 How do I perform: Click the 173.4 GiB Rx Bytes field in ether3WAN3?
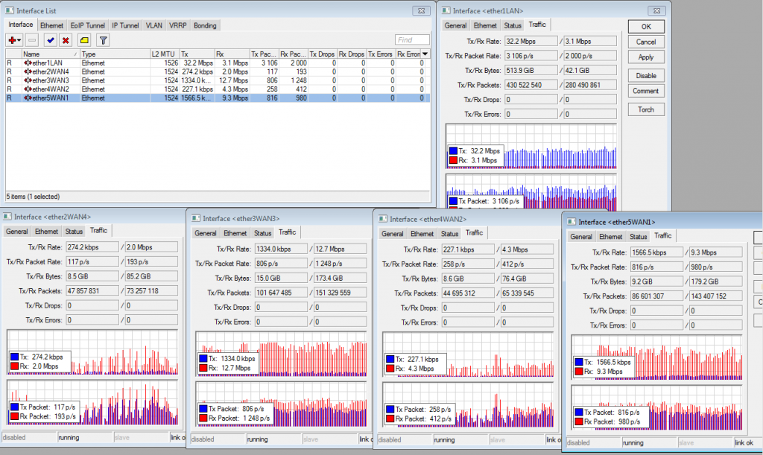pos(340,278)
